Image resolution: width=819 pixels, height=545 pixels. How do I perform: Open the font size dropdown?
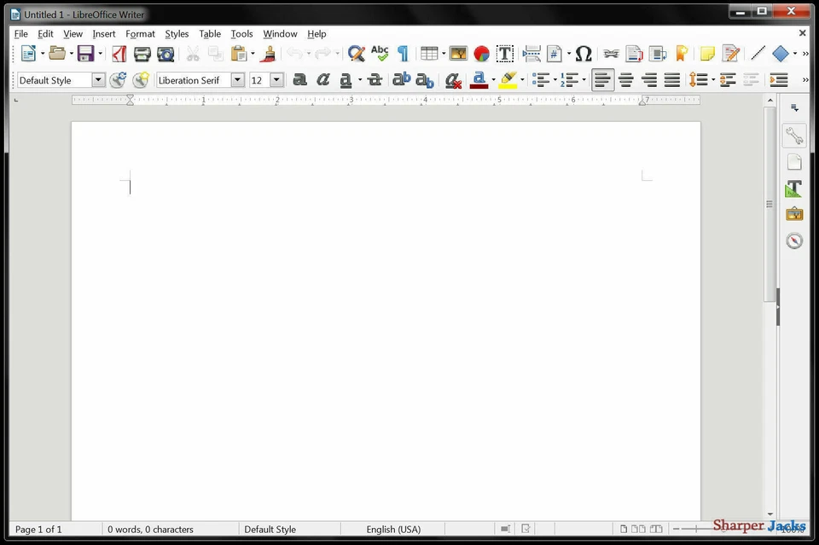[x=276, y=79]
